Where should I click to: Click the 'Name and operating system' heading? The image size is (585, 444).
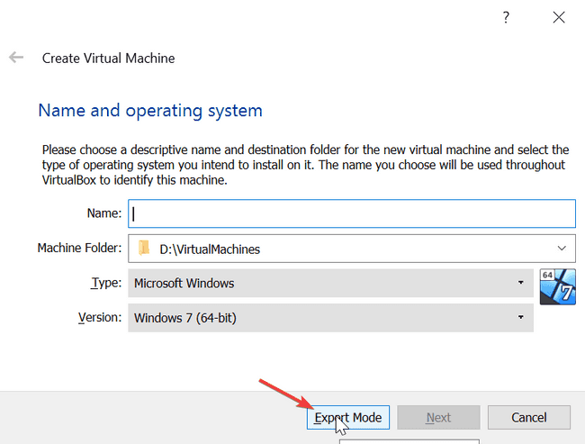tap(150, 111)
